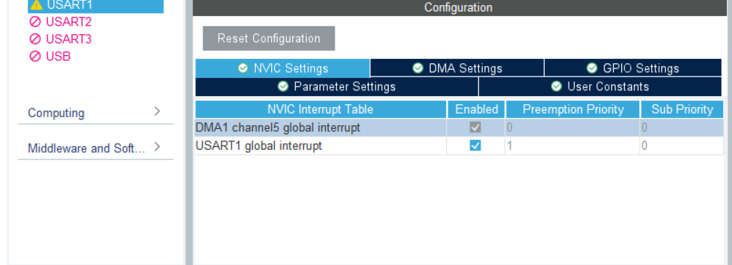Image resolution: width=732 pixels, height=265 pixels.
Task: Click the Enabled column header
Action: [476, 109]
